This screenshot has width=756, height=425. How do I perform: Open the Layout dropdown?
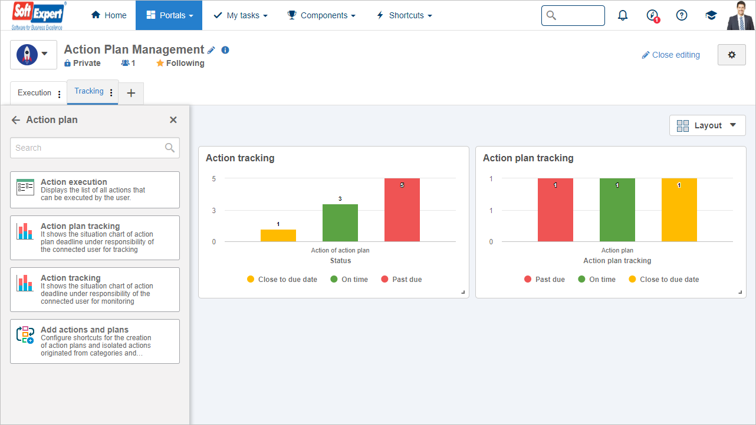708,125
